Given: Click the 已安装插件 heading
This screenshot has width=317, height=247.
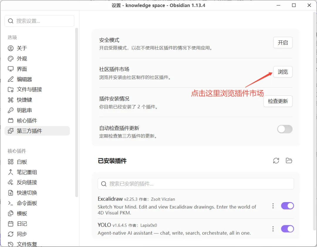Looking at the screenshot, I should (x=112, y=161).
